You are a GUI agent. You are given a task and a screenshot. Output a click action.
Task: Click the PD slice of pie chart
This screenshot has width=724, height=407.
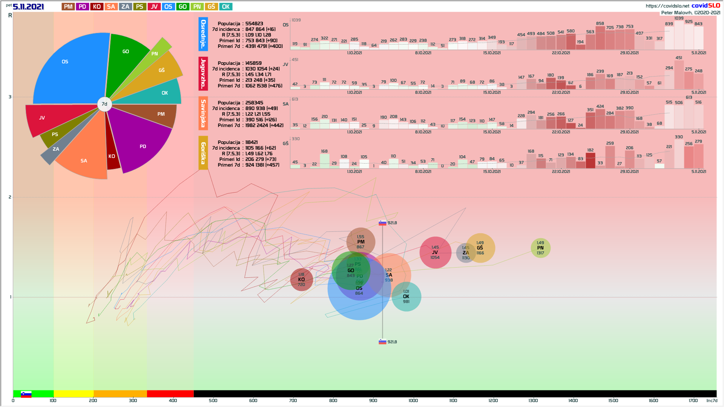143,147
